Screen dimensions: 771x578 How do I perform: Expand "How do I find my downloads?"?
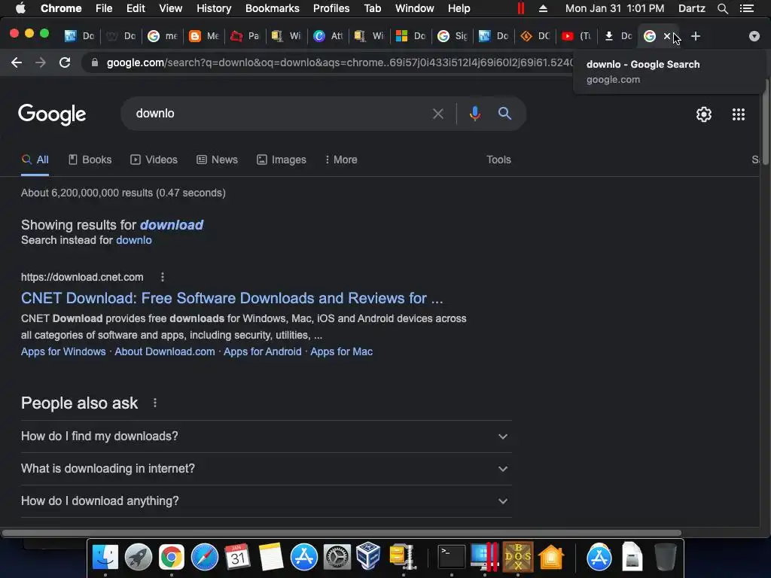[266, 437]
